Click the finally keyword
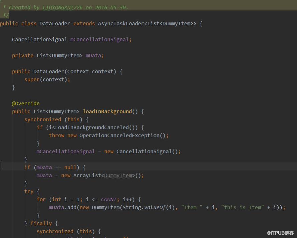This screenshot has height=238, width=297. (41, 223)
